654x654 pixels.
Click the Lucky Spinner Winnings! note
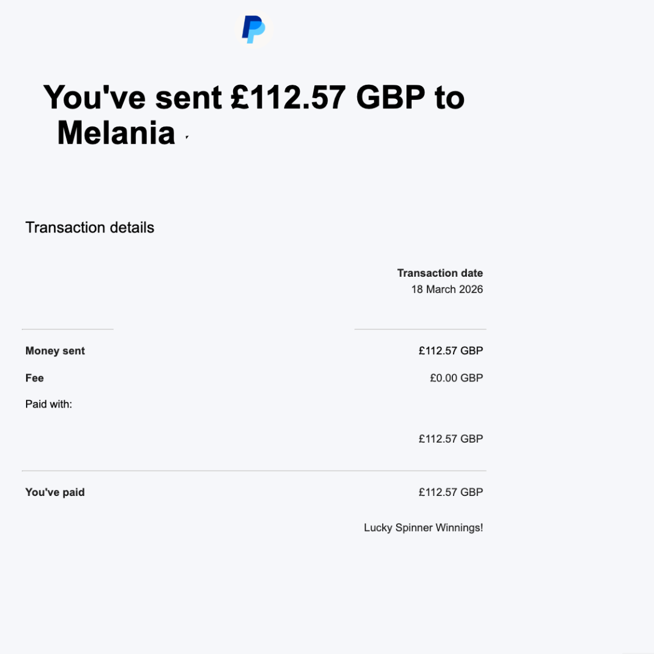click(423, 528)
